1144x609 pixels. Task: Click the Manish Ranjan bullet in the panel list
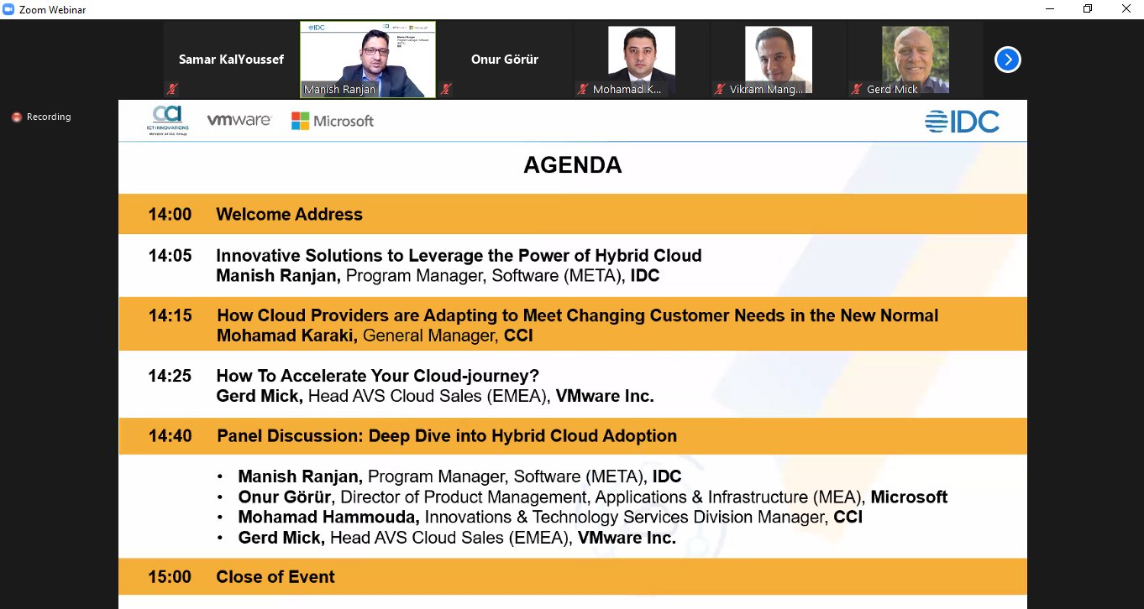(x=459, y=477)
